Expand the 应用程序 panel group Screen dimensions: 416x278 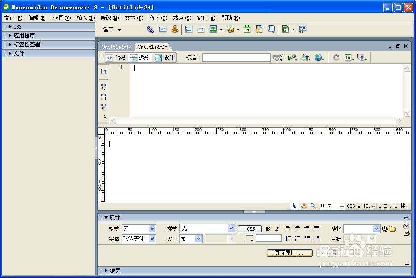point(10,36)
